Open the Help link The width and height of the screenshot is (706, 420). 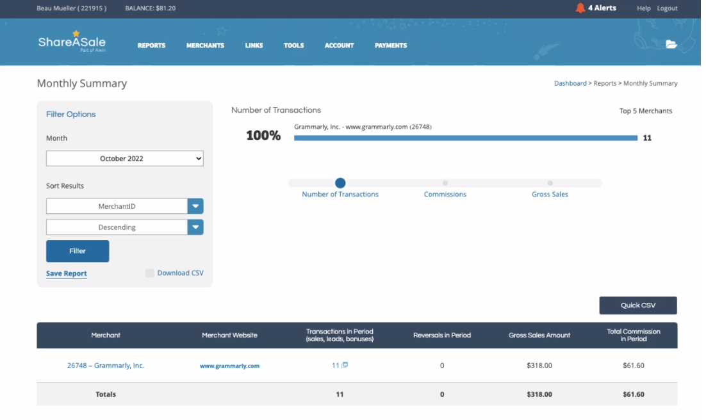click(x=643, y=8)
